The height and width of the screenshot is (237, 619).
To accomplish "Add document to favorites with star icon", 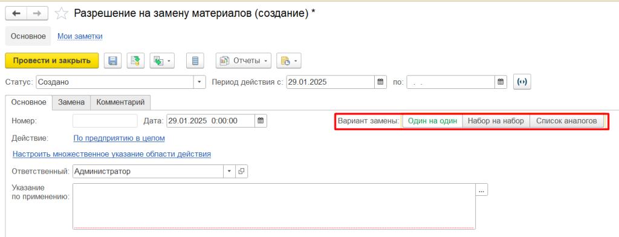I will click(61, 13).
